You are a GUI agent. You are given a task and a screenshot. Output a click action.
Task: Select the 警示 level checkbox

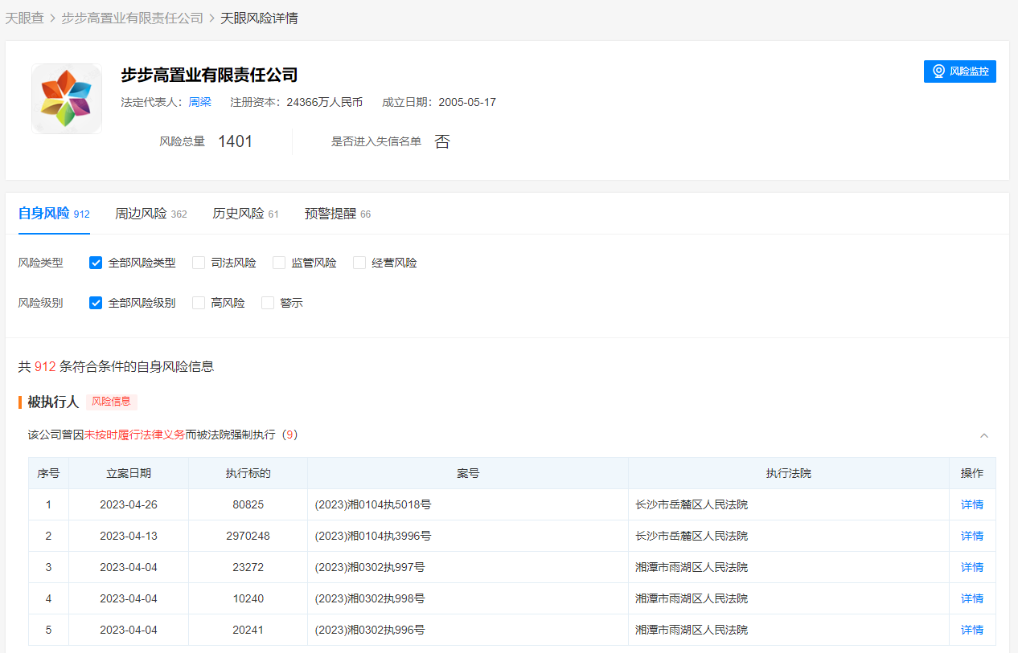[x=268, y=303]
